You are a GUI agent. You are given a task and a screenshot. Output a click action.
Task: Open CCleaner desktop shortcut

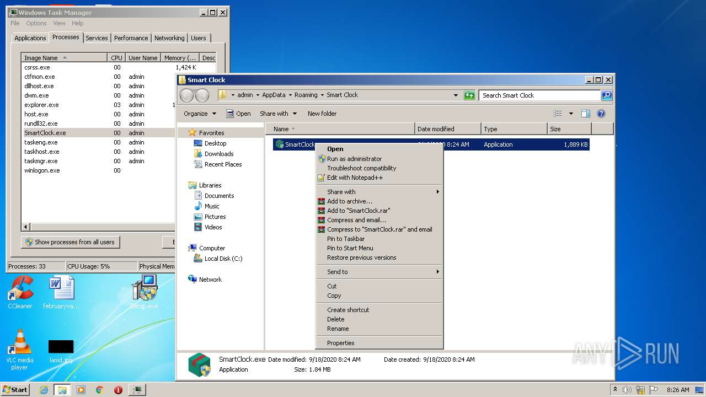(20, 292)
